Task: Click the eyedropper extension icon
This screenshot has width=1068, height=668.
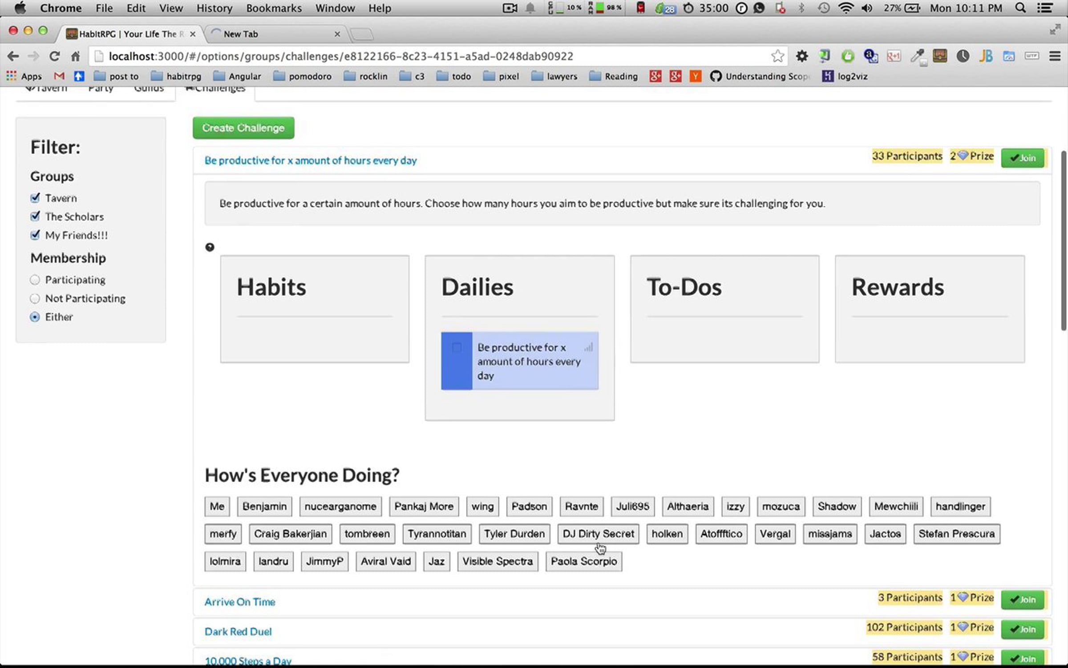Action: [x=917, y=57]
